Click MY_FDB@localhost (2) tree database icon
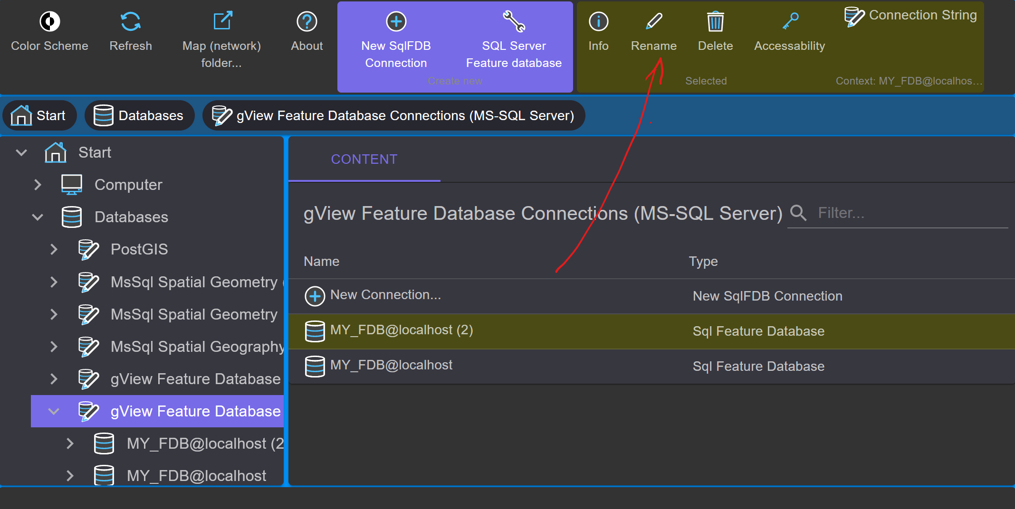Image resolution: width=1015 pixels, height=509 pixels. pos(104,443)
